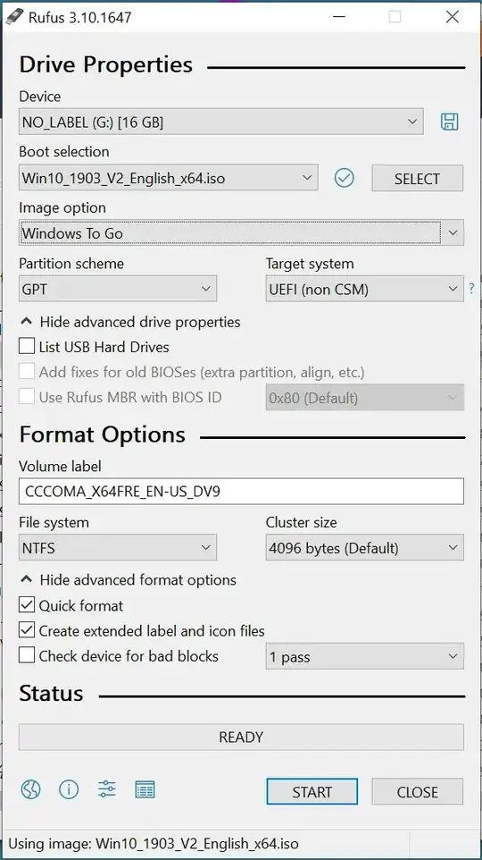Open the About info icon
This screenshot has width=482, height=860.
[69, 789]
